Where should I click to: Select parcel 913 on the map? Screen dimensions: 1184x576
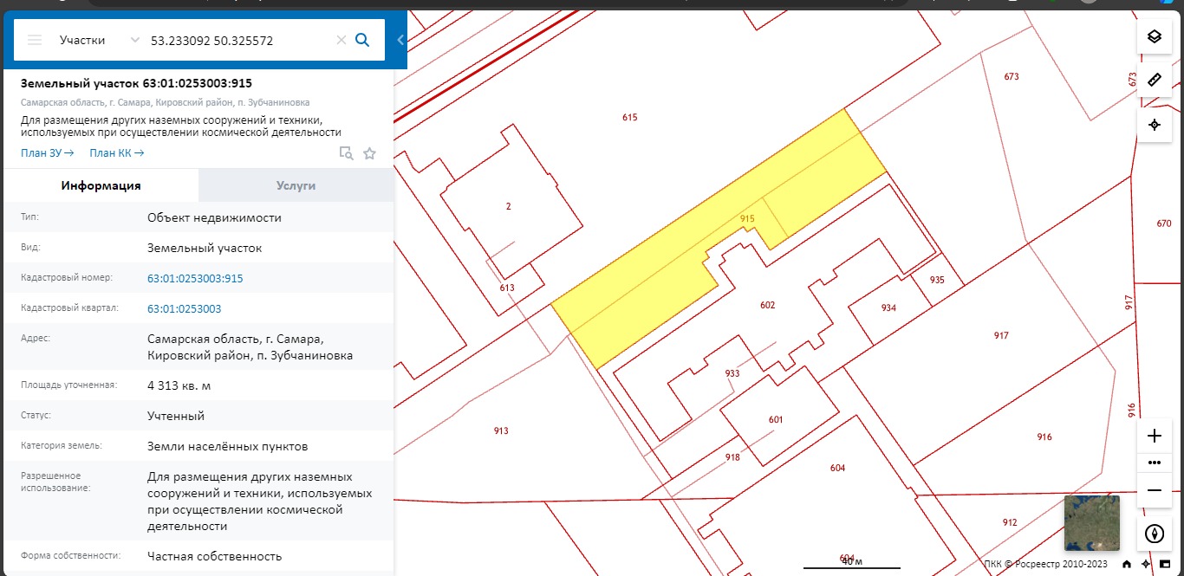pyautogui.click(x=501, y=430)
